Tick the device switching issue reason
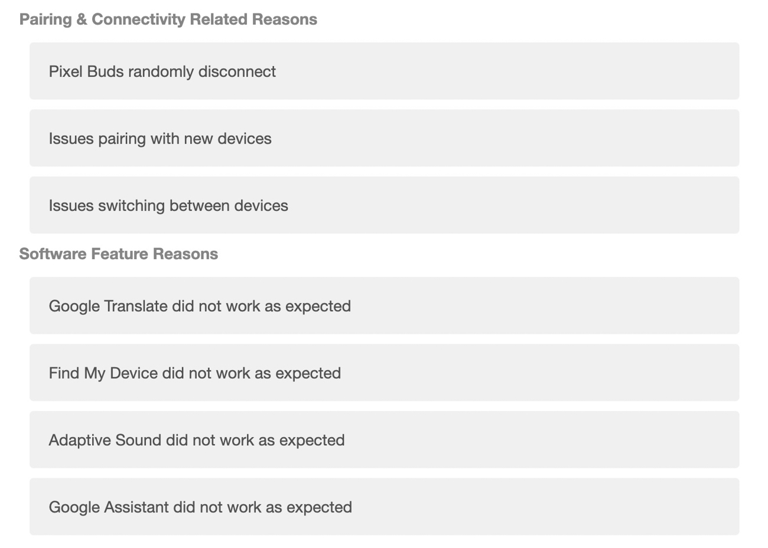The width and height of the screenshot is (768, 548). [384, 206]
